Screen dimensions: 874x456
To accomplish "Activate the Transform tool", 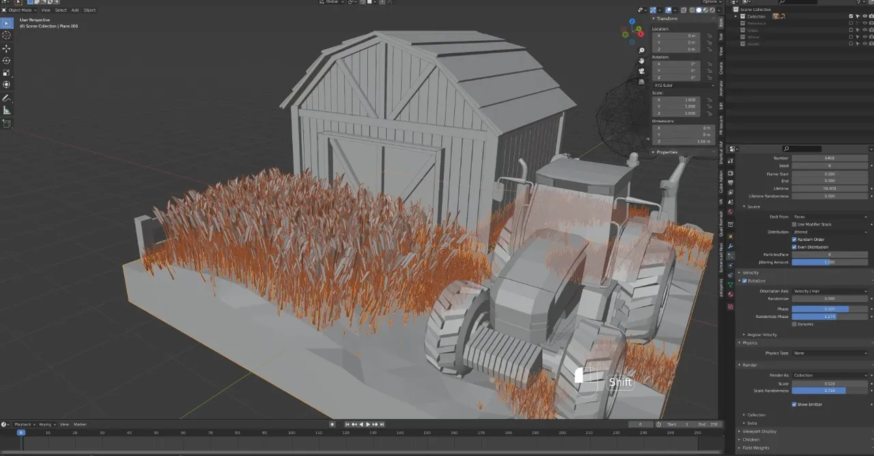I will coord(7,85).
